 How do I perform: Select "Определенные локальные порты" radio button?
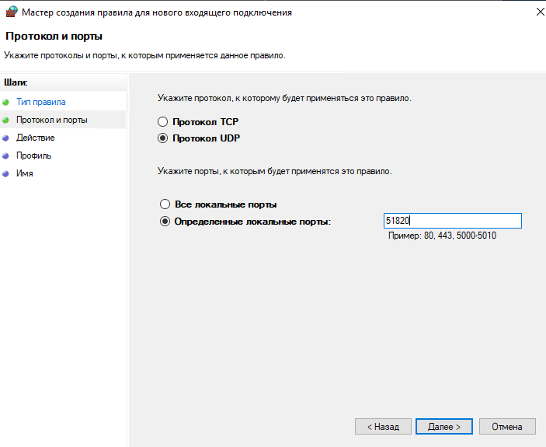pos(164,222)
